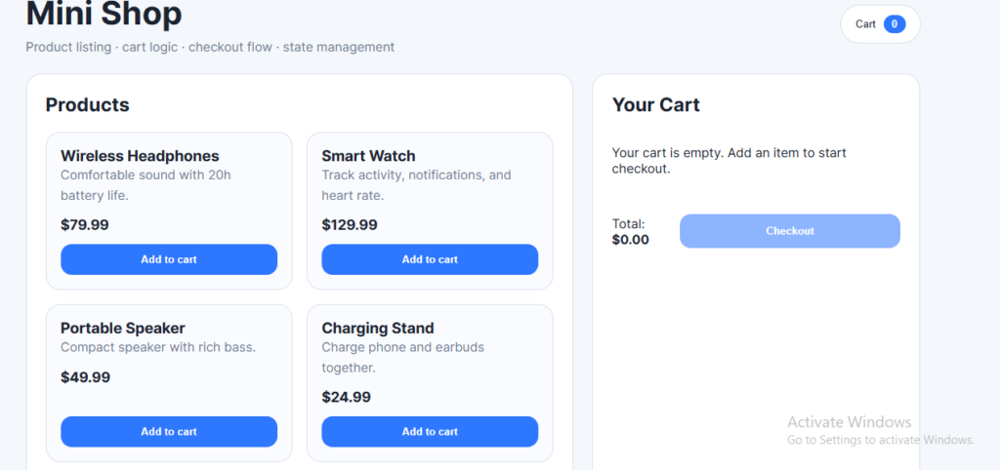
Task: Click the $129.99 price on Smart Watch
Action: tap(350, 225)
